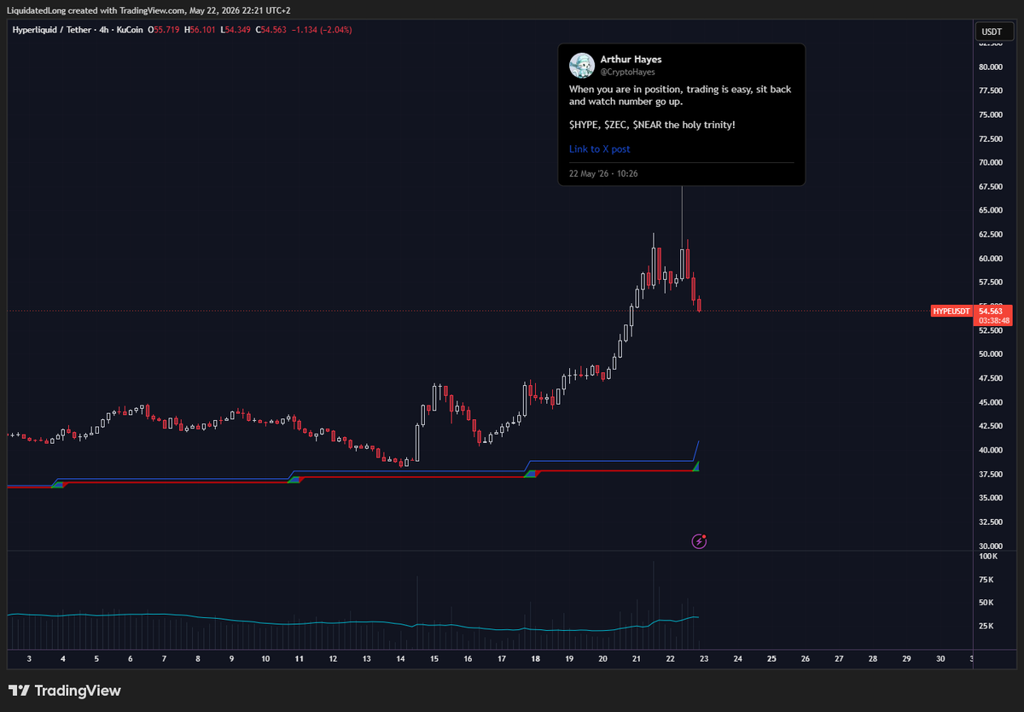Click the 30.000 price axis label
This screenshot has width=1024, height=712.
[x=990, y=546]
